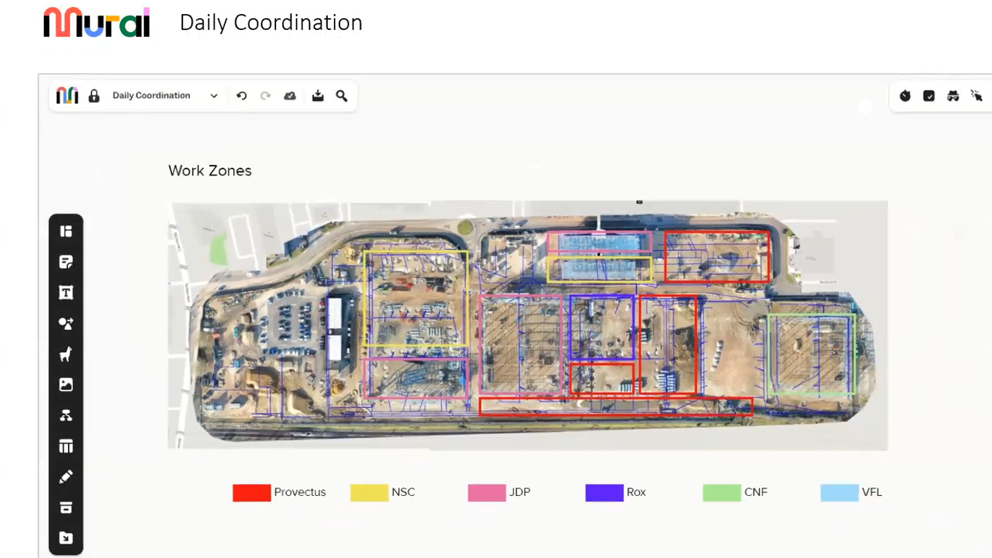The height and width of the screenshot is (558, 992).
Task: Click the undo arrow button
Action: pyautogui.click(x=242, y=96)
